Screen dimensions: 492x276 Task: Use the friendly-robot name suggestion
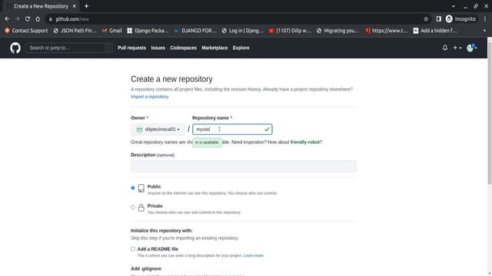pyautogui.click(x=305, y=142)
